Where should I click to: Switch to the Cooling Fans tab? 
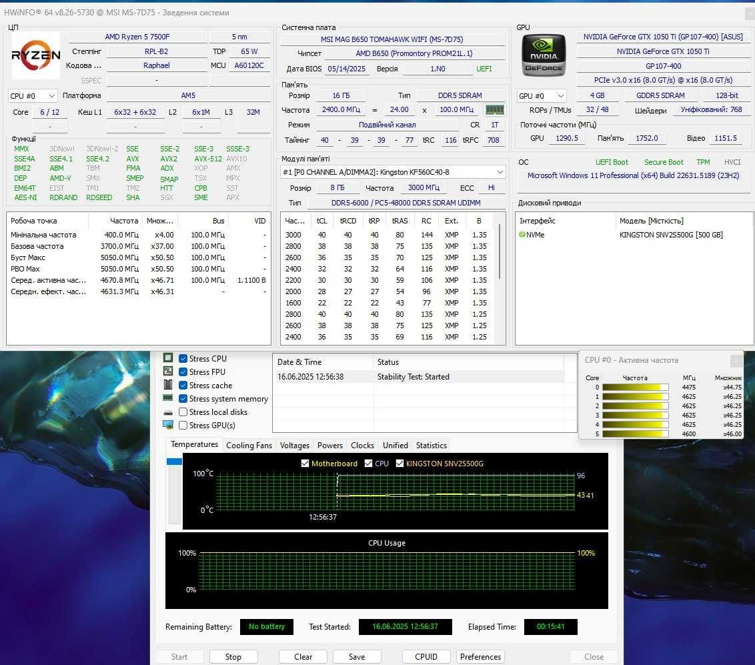click(x=249, y=446)
